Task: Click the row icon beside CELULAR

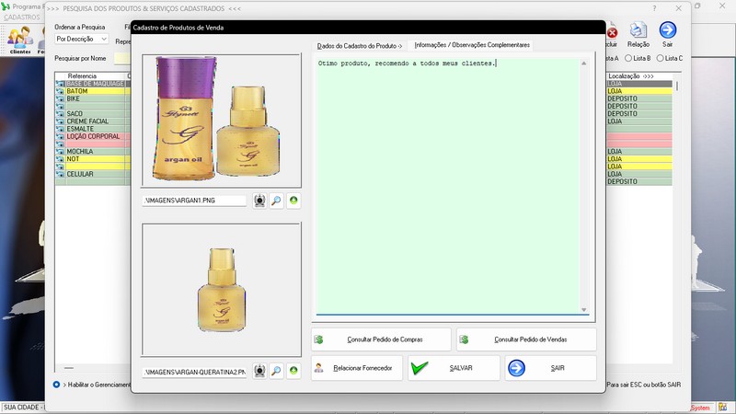Action: click(x=60, y=174)
